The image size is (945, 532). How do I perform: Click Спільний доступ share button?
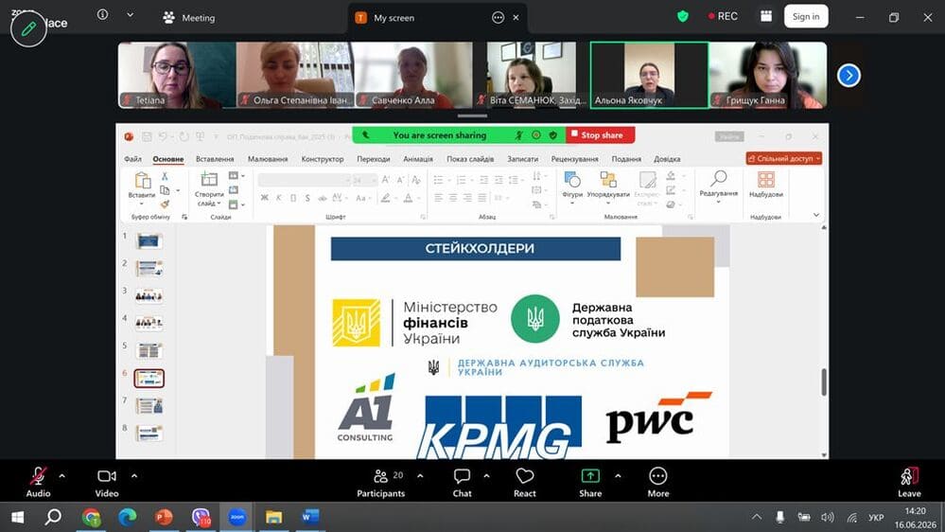tap(784, 159)
